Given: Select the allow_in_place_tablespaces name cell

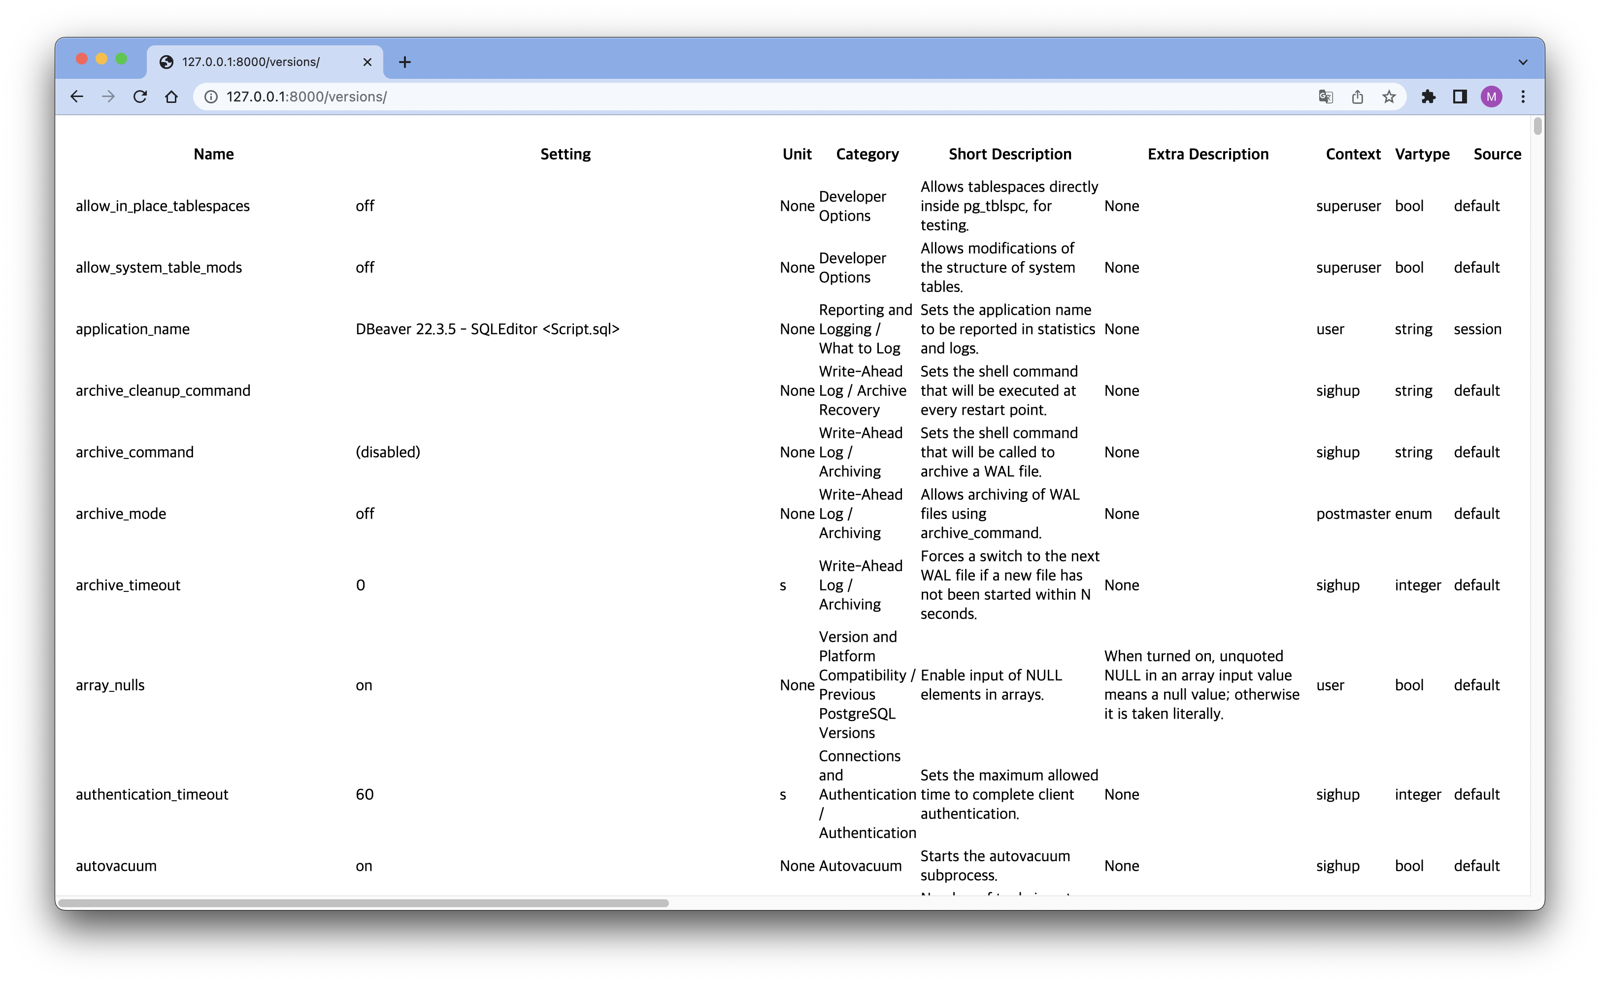Looking at the screenshot, I should tap(163, 206).
